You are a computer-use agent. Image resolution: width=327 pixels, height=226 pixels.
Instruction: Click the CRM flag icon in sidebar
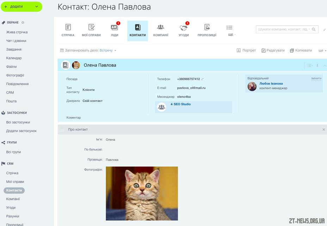(x=3, y=163)
